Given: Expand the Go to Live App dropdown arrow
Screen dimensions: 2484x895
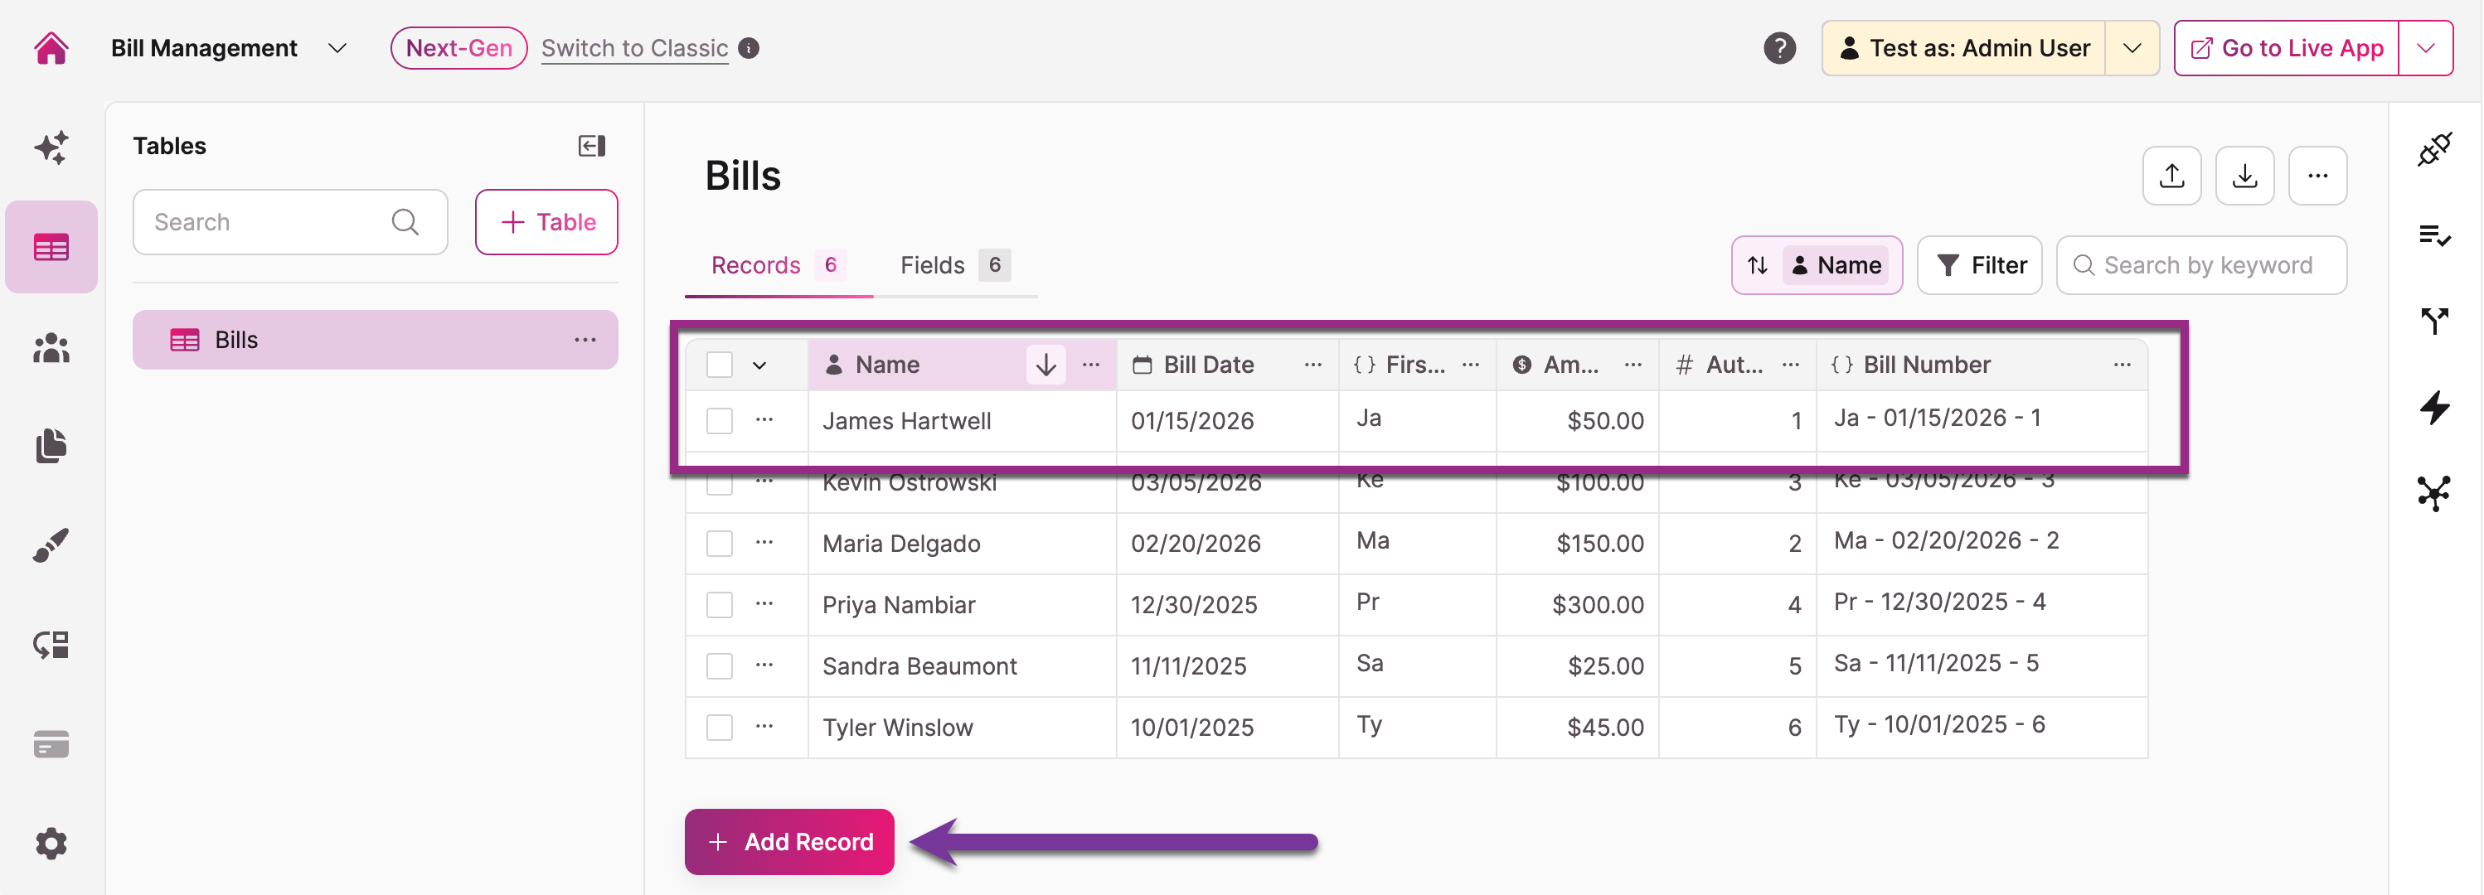Looking at the screenshot, I should 2425,47.
